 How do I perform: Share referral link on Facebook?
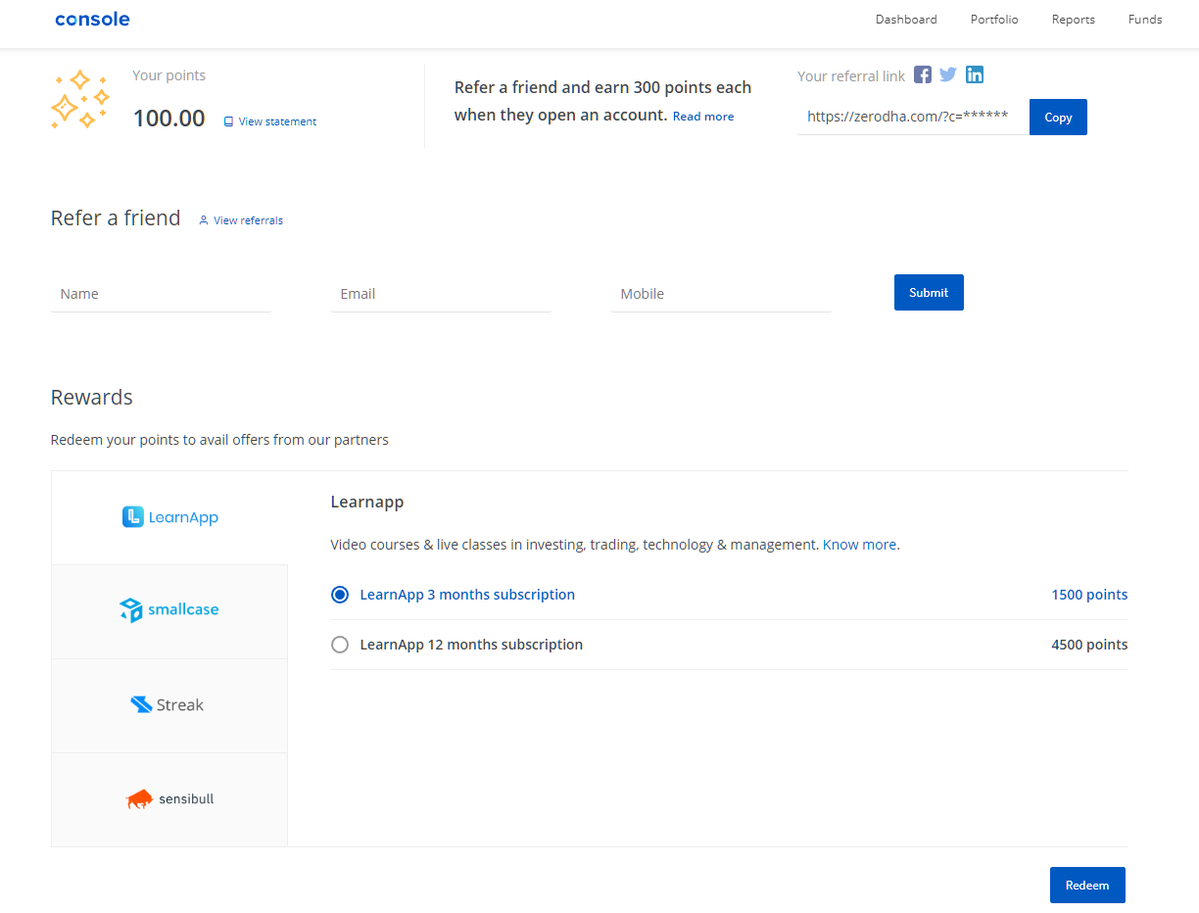[923, 74]
